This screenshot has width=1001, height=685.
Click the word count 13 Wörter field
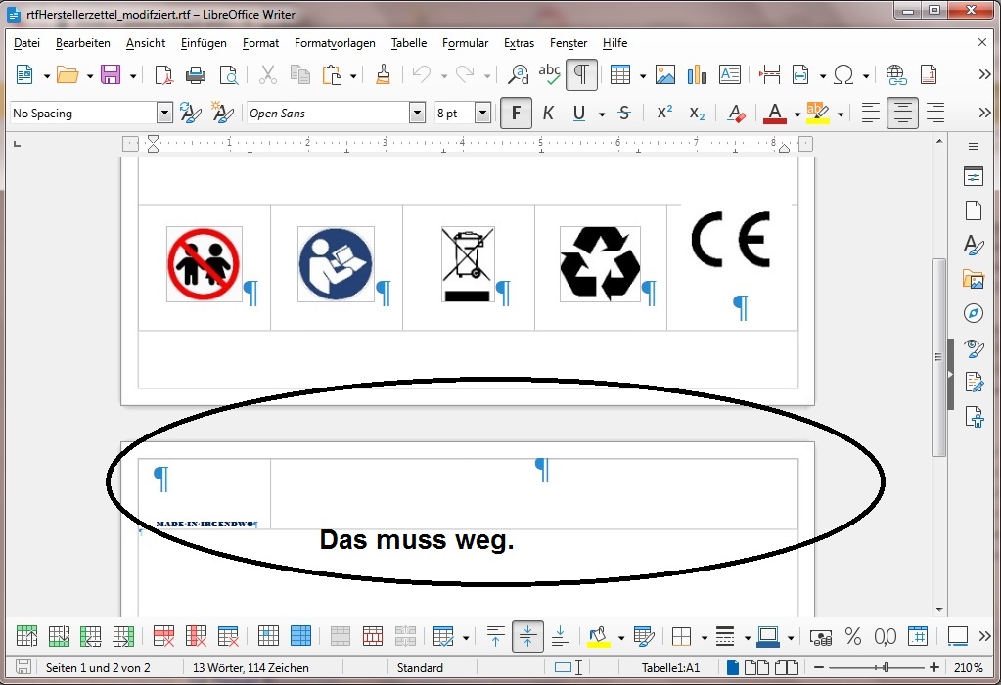250,667
